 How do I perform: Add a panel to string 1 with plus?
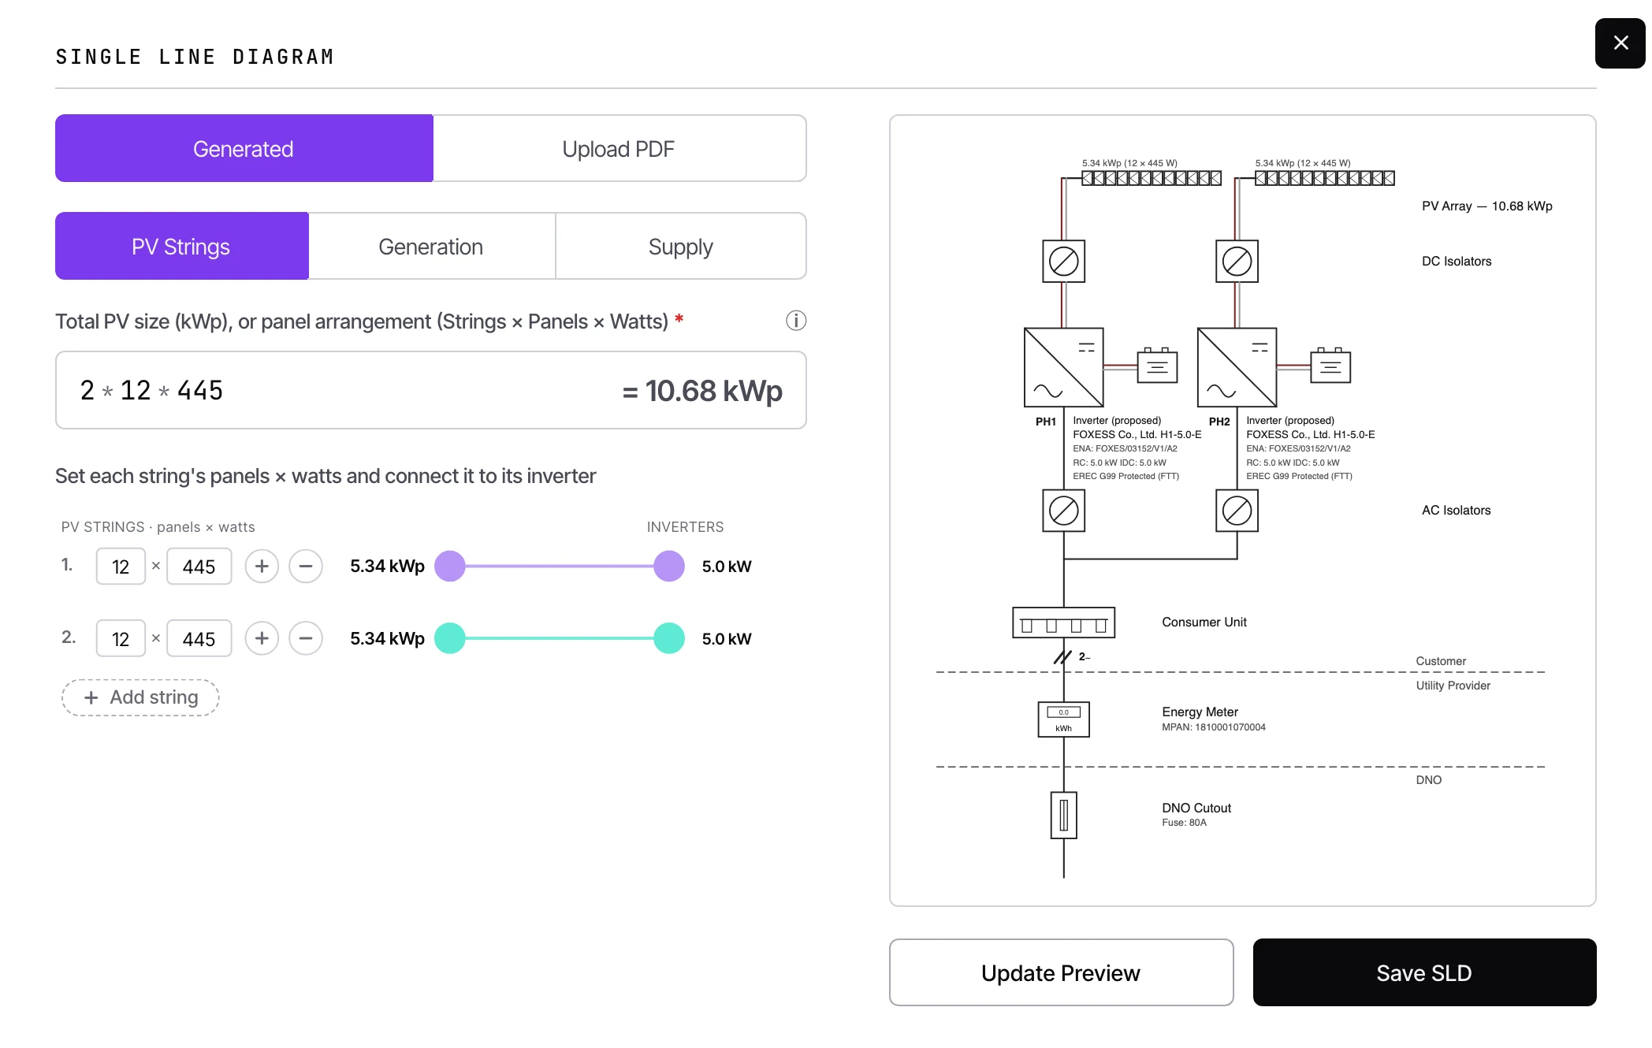pos(262,566)
